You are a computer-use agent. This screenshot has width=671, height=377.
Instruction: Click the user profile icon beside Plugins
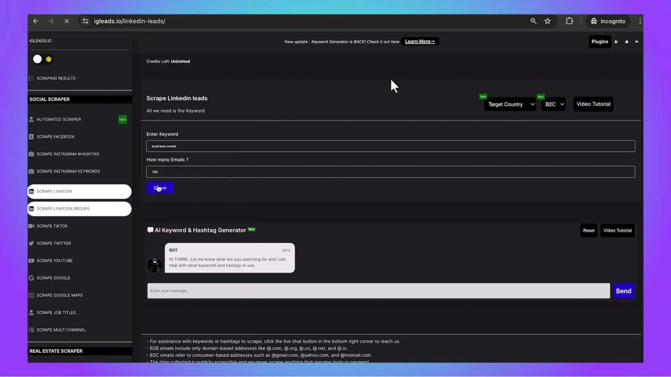[x=616, y=42]
